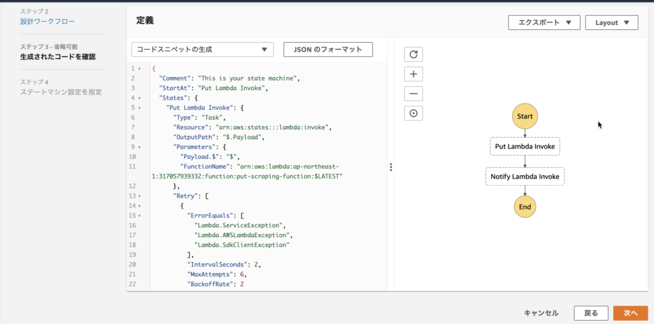Click line number 22 in gutter

(132, 284)
